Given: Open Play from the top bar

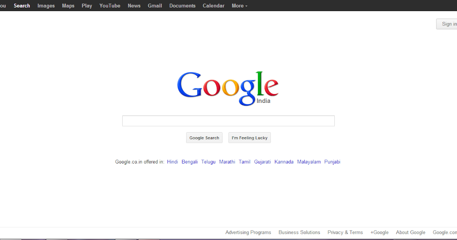Looking at the screenshot, I should [87, 6].
